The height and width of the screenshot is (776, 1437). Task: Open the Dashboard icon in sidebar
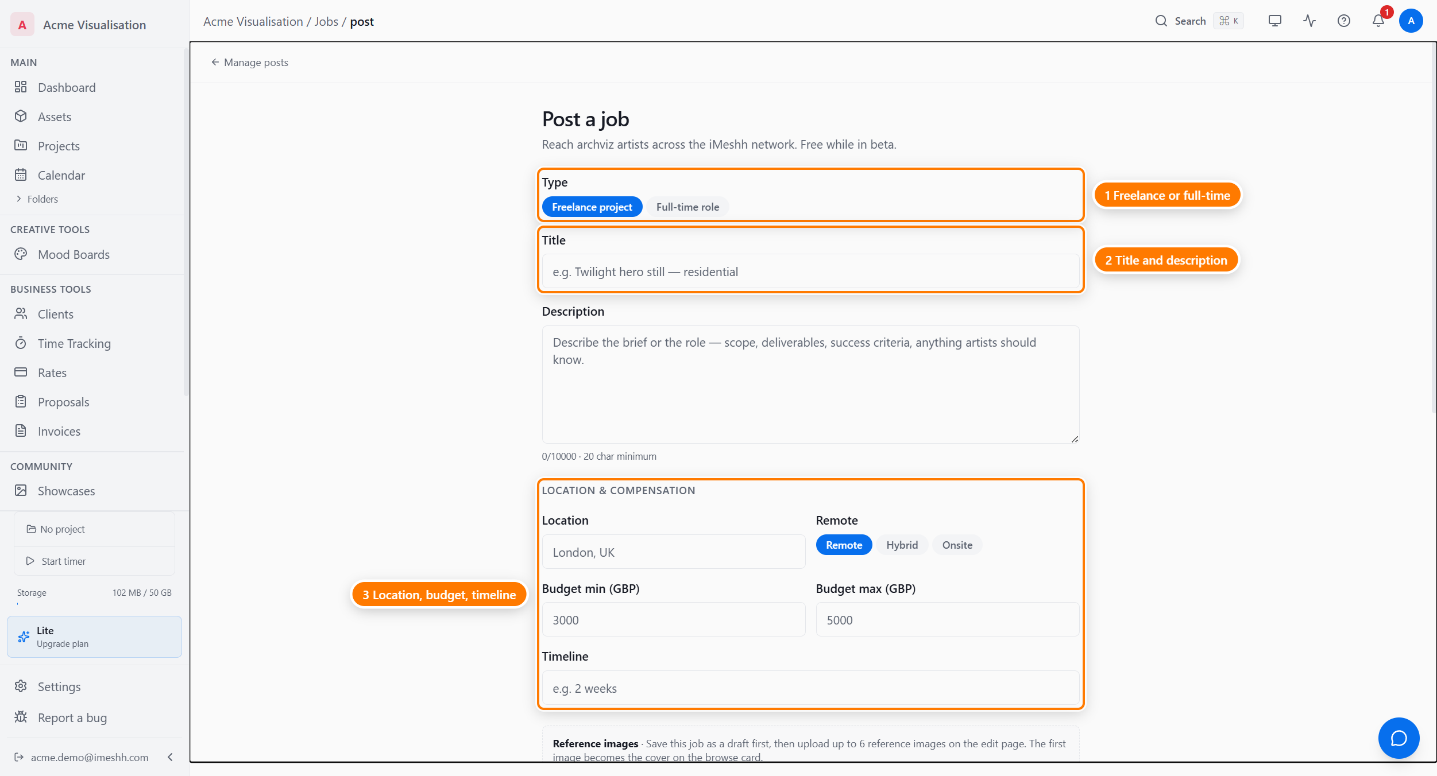[21, 87]
